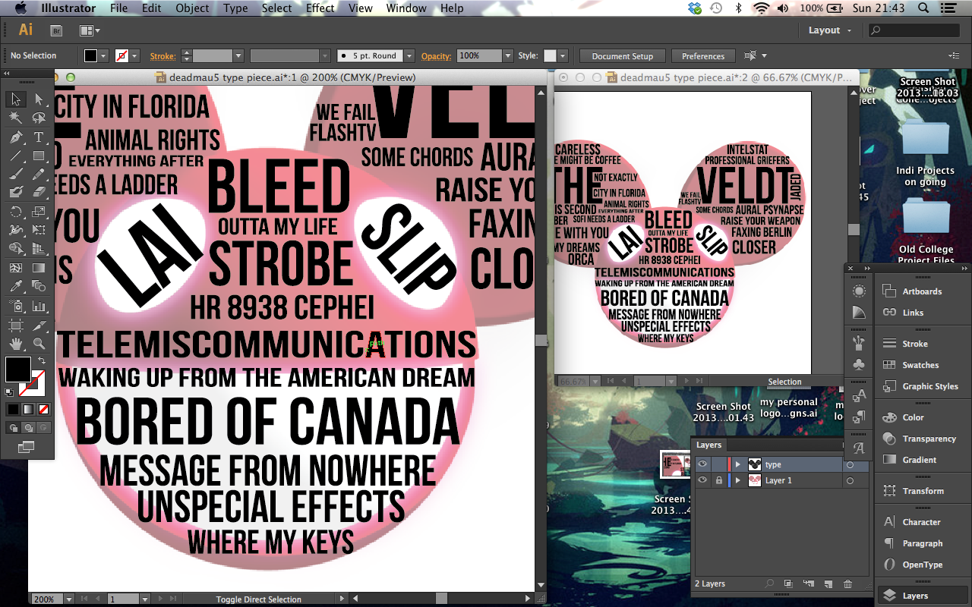This screenshot has width=972, height=607.
Task: Open the Opacity link in control bar
Action: (x=436, y=56)
